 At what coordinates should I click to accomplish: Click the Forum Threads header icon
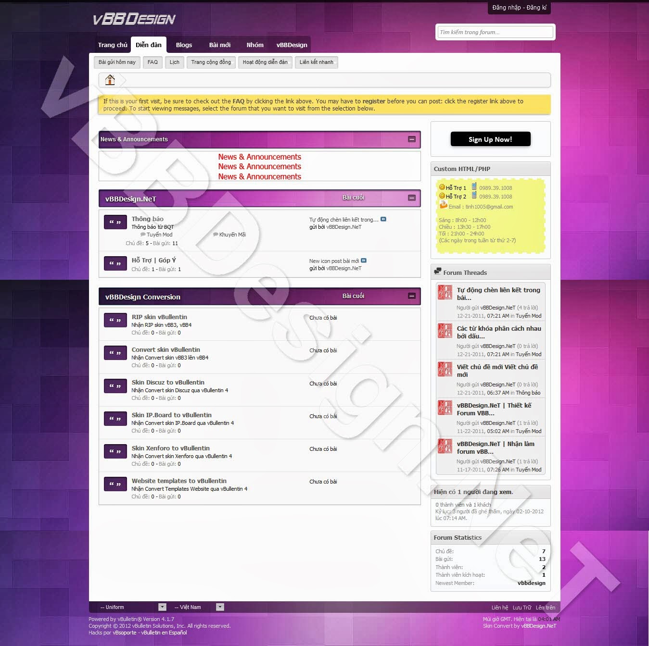pyautogui.click(x=437, y=272)
